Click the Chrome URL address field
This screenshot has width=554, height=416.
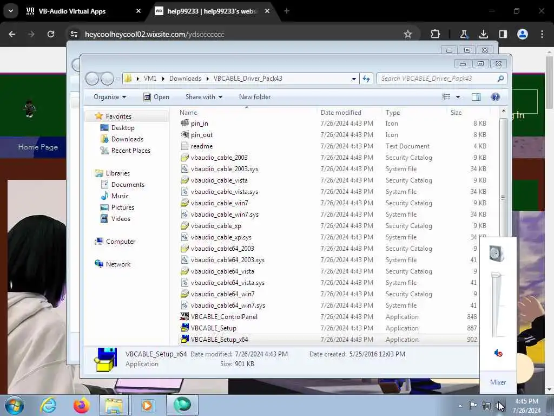point(240,34)
